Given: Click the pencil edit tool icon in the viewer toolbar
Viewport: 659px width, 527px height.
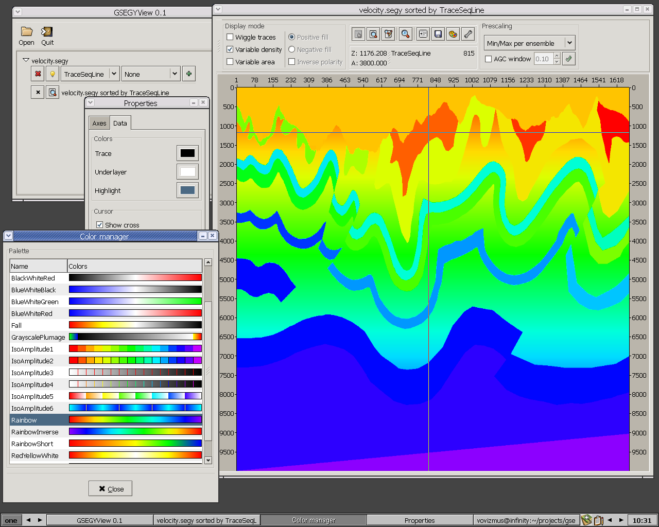Looking at the screenshot, I should [388, 34].
